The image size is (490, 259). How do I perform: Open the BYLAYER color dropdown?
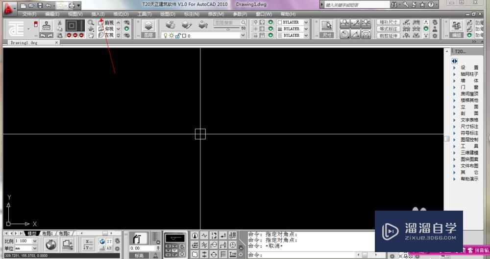[x=306, y=22]
